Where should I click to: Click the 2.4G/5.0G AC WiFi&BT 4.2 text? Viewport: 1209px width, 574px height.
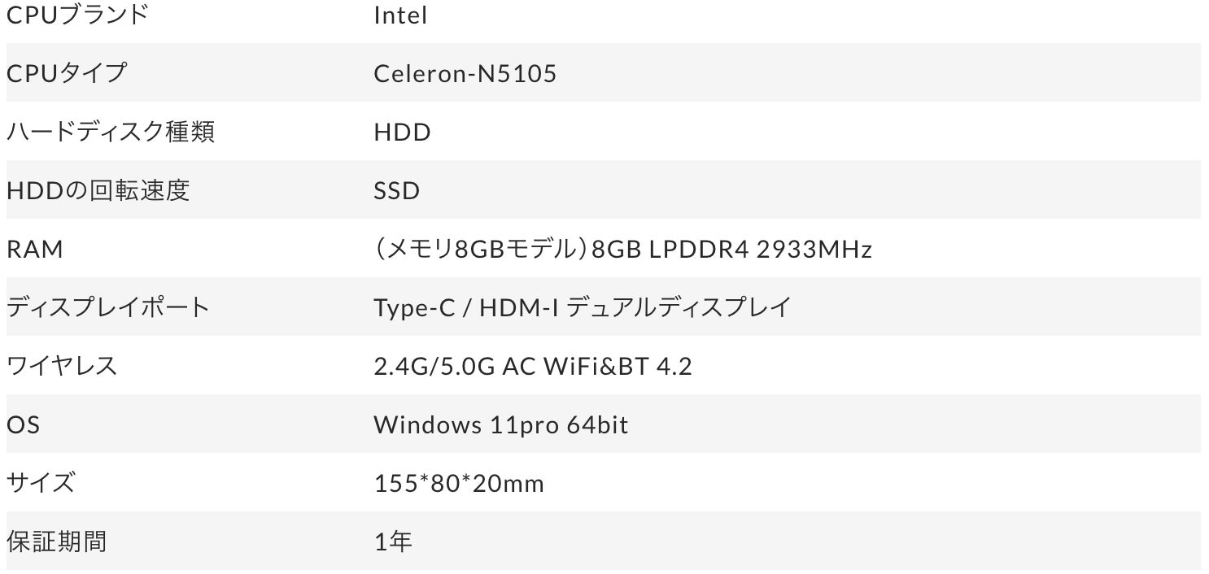pos(533,366)
